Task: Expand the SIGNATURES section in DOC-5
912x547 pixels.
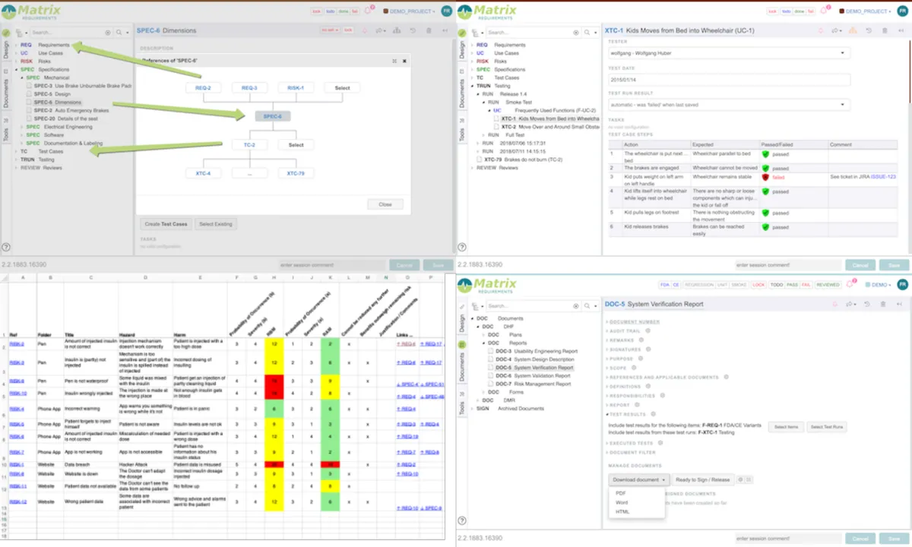Action: point(625,349)
